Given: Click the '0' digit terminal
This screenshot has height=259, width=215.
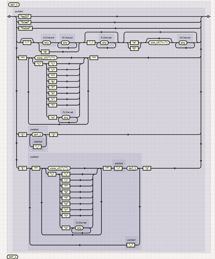Looking at the screenshot, I should tap(45, 52).
